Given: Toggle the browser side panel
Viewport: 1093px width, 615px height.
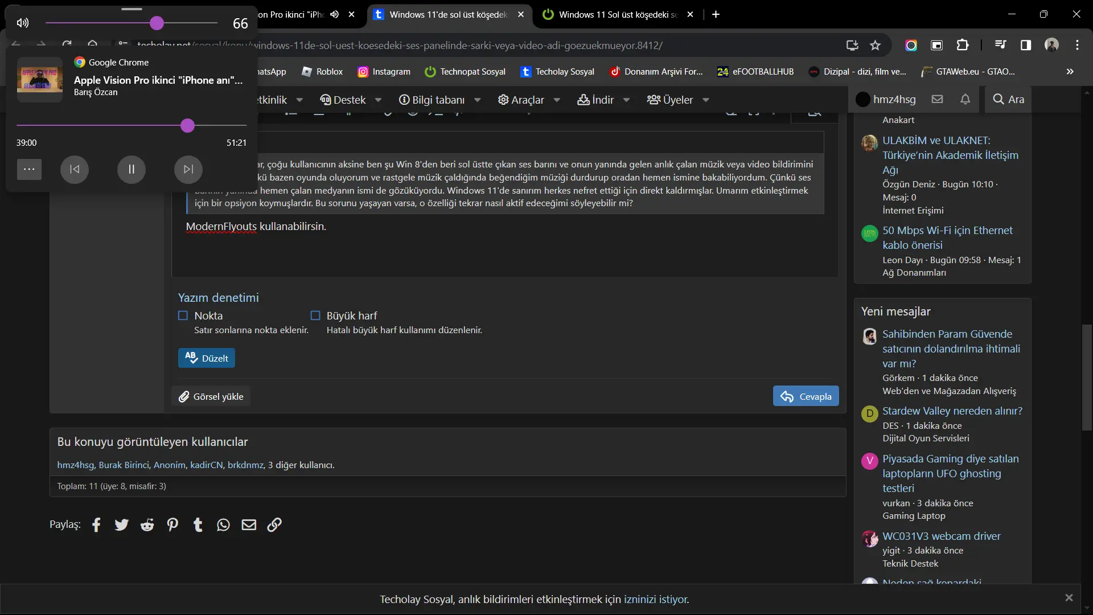Looking at the screenshot, I should pos(1026,45).
